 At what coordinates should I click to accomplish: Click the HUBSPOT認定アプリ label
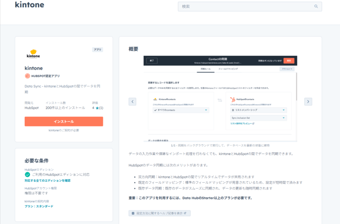[x=45, y=76]
